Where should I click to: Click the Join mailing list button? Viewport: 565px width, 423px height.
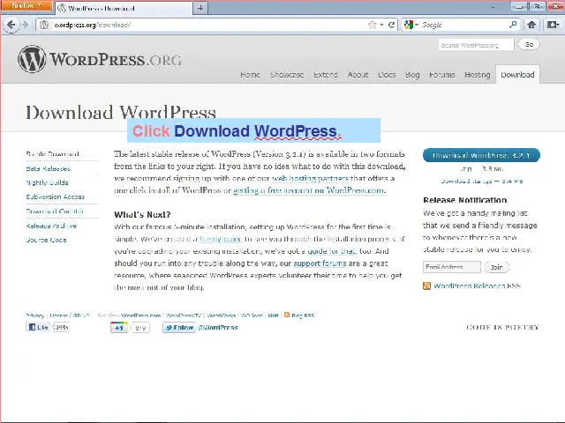[496, 267]
